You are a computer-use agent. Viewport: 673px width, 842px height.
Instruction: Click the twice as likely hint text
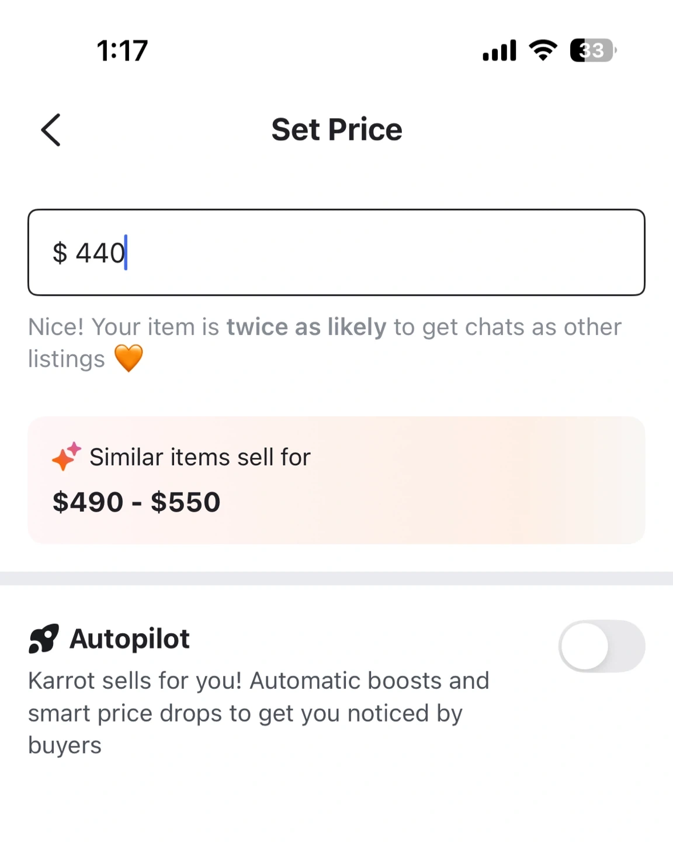click(x=306, y=327)
